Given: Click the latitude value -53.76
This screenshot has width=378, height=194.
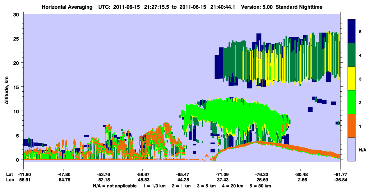Looking at the screenshot, I should click(x=103, y=175).
